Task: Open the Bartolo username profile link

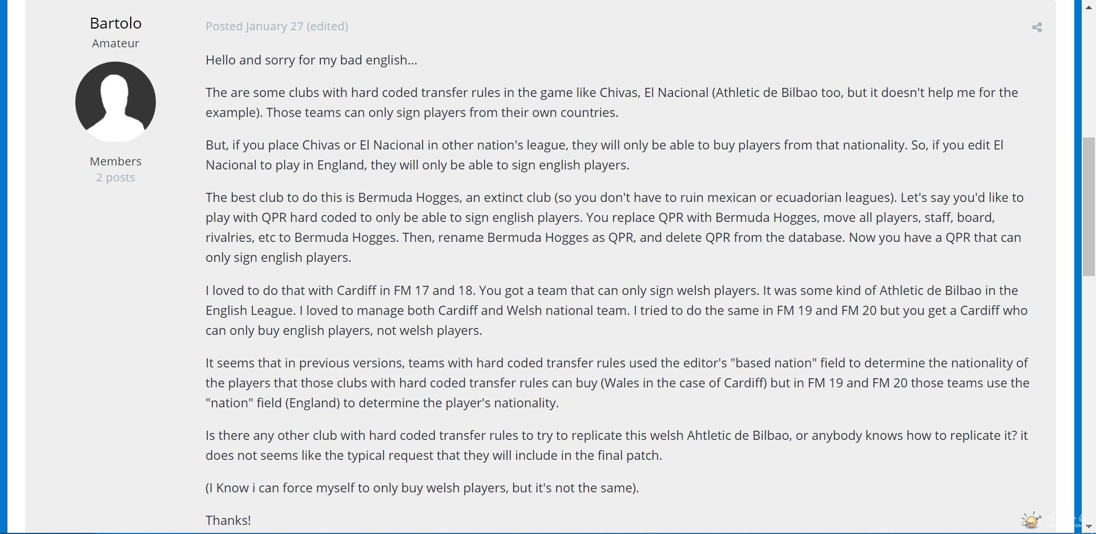Action: (x=115, y=23)
